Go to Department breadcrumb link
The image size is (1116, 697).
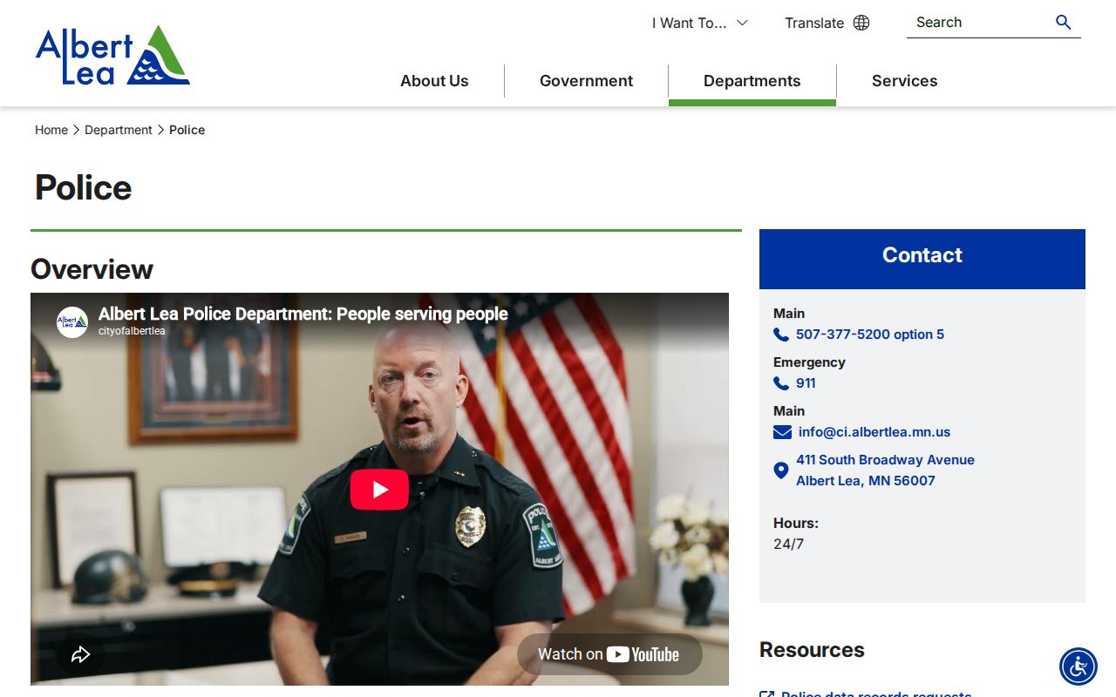(x=119, y=130)
